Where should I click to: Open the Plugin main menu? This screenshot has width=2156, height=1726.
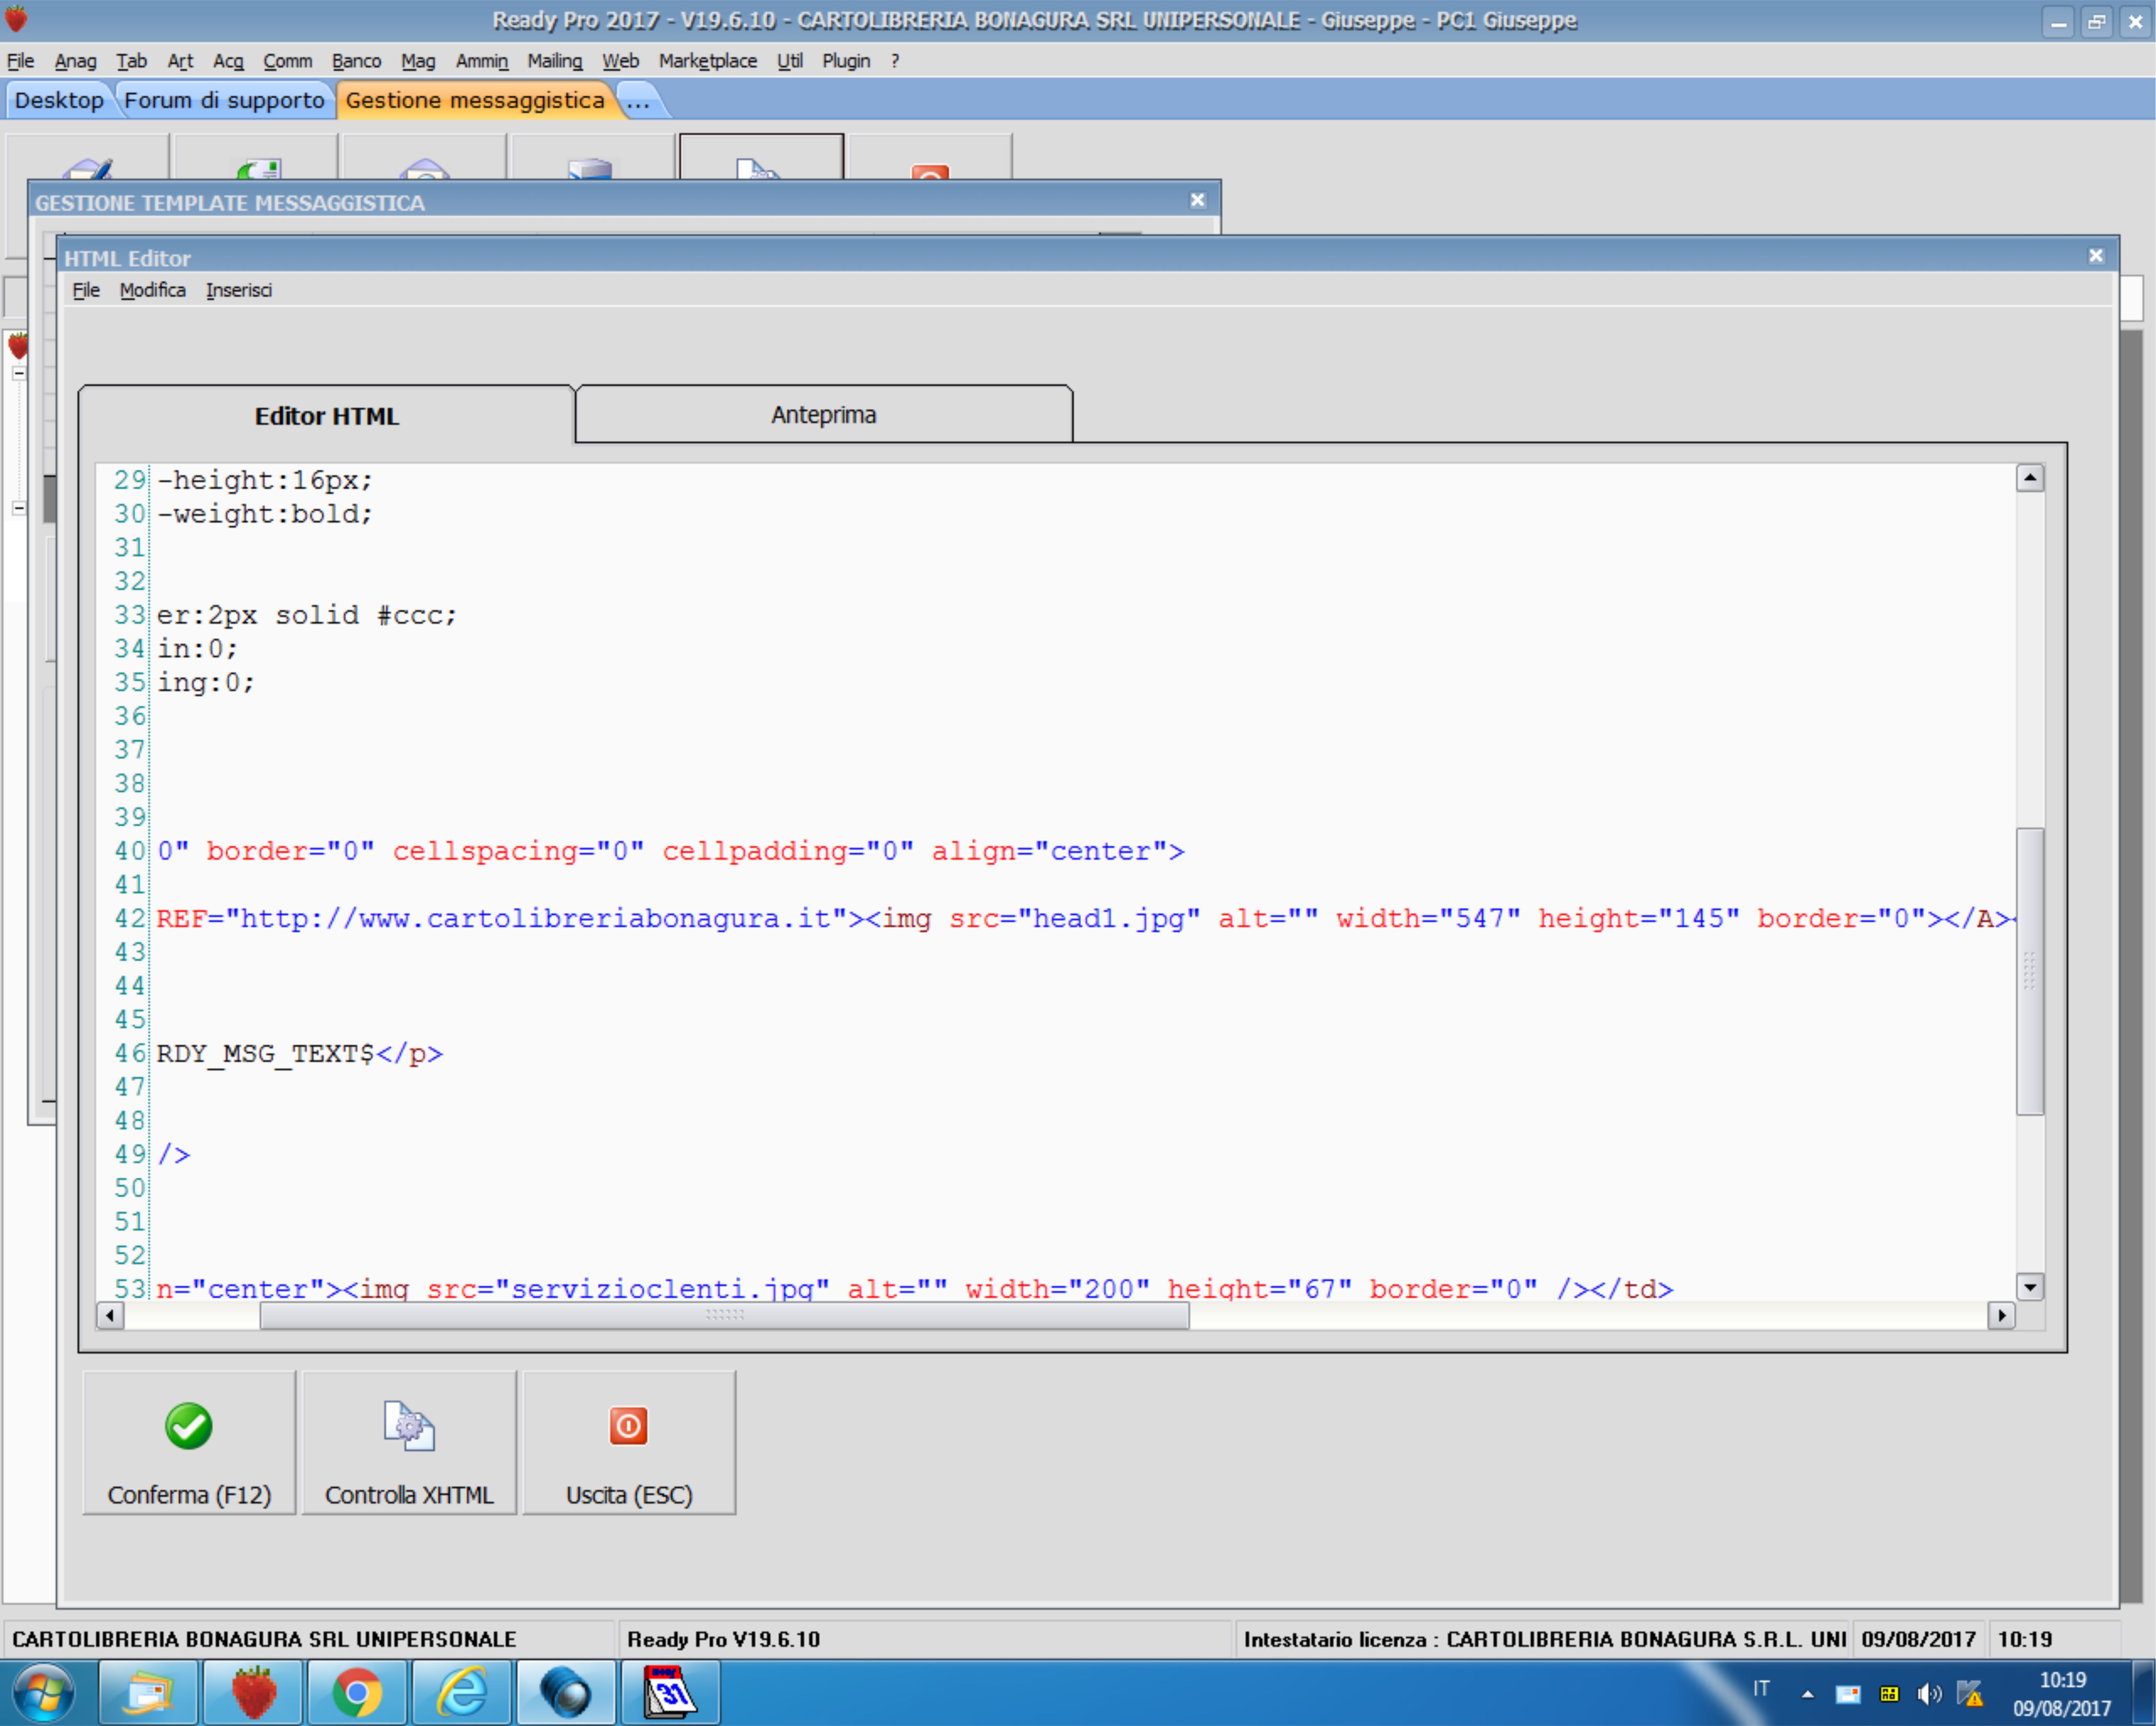846,61
